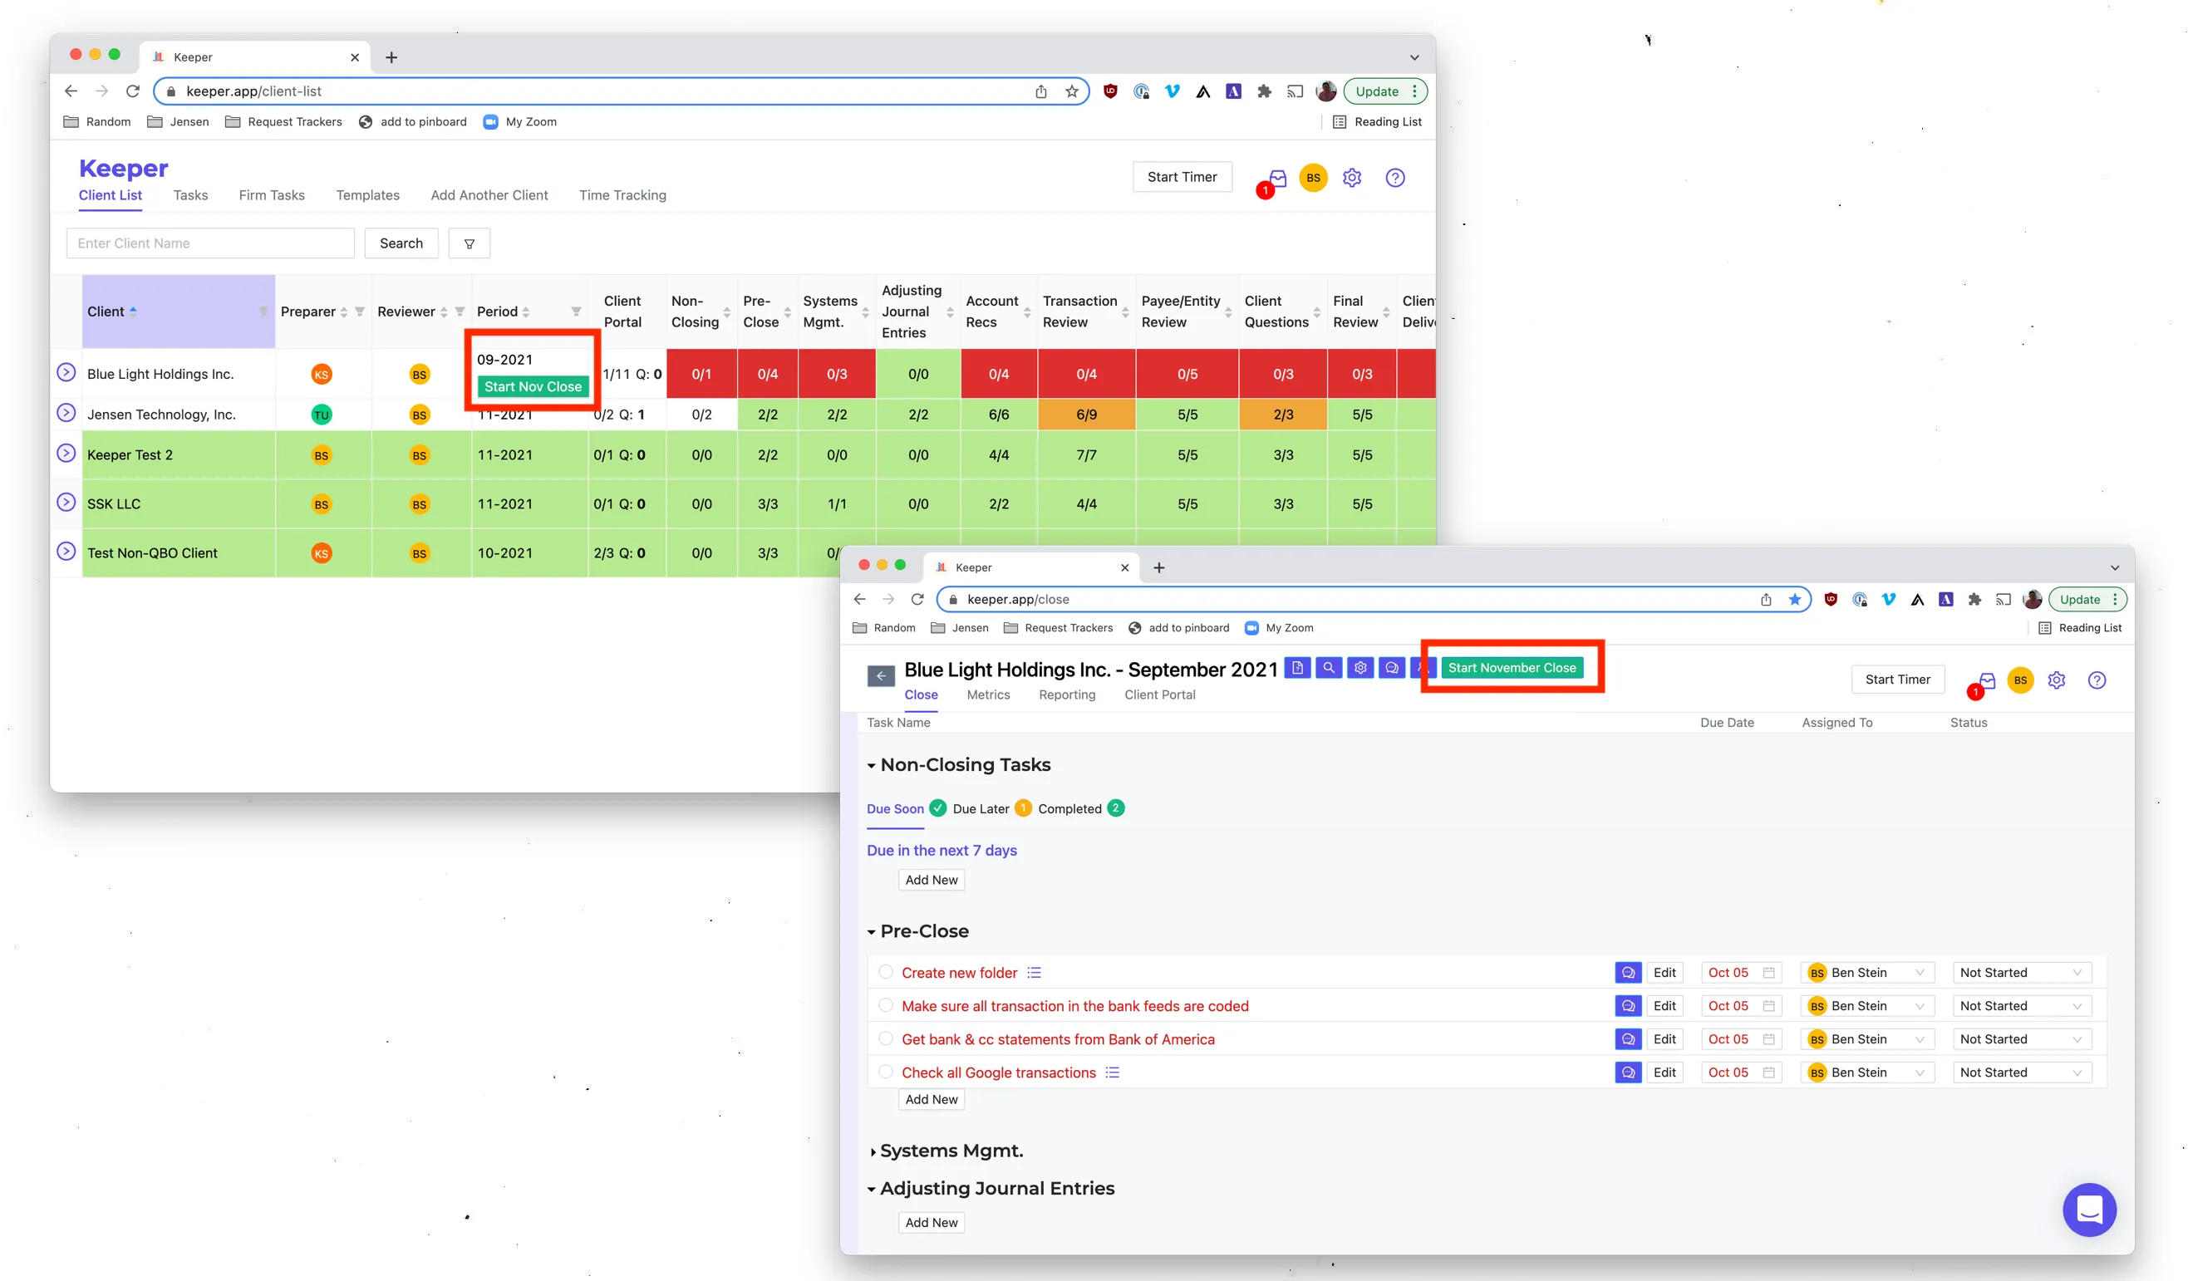Open help icon in the close window header
This screenshot has height=1281, width=2188.
point(2097,680)
